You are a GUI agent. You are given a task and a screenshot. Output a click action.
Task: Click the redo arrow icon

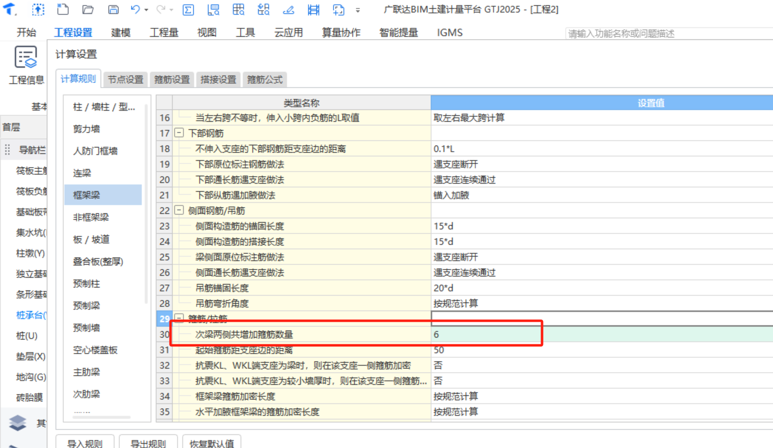click(161, 9)
